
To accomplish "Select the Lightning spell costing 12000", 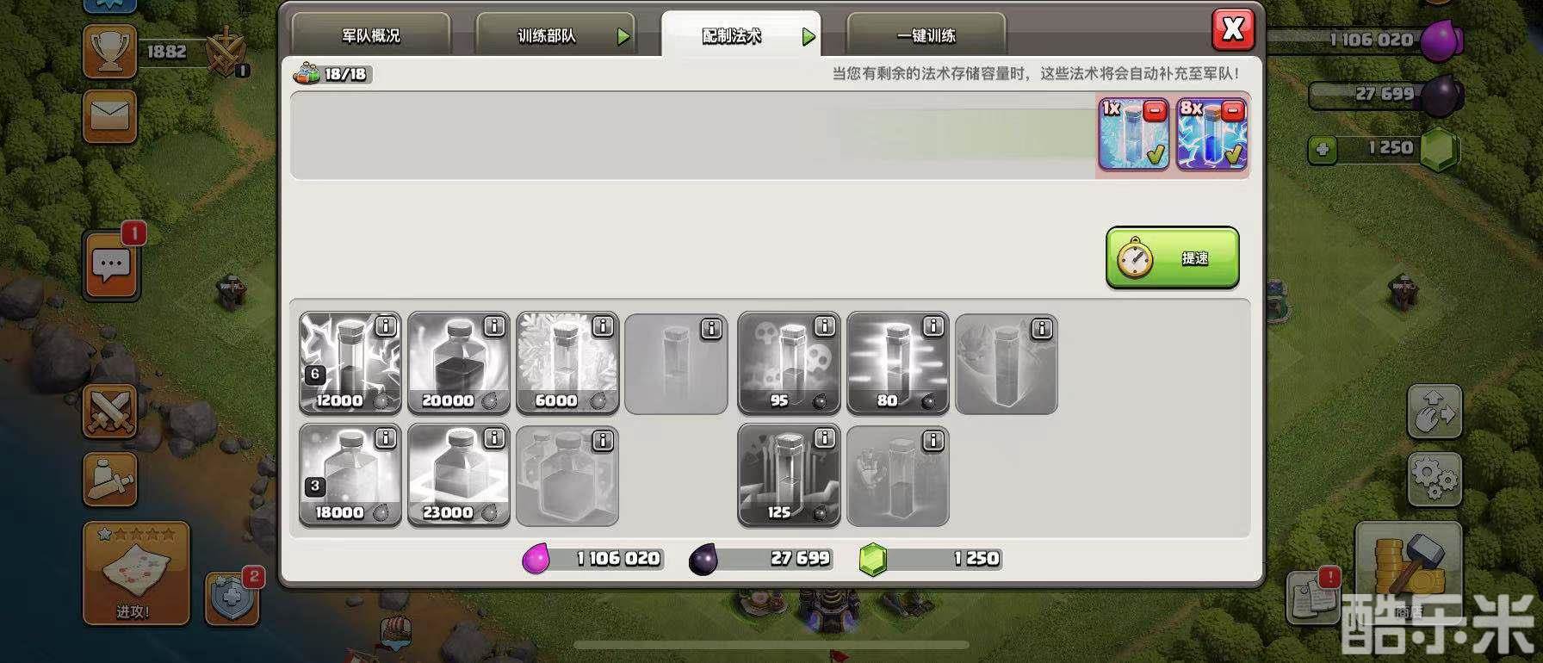I will click(x=350, y=363).
